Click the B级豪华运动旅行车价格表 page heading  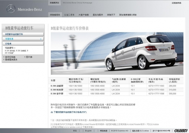70,28
